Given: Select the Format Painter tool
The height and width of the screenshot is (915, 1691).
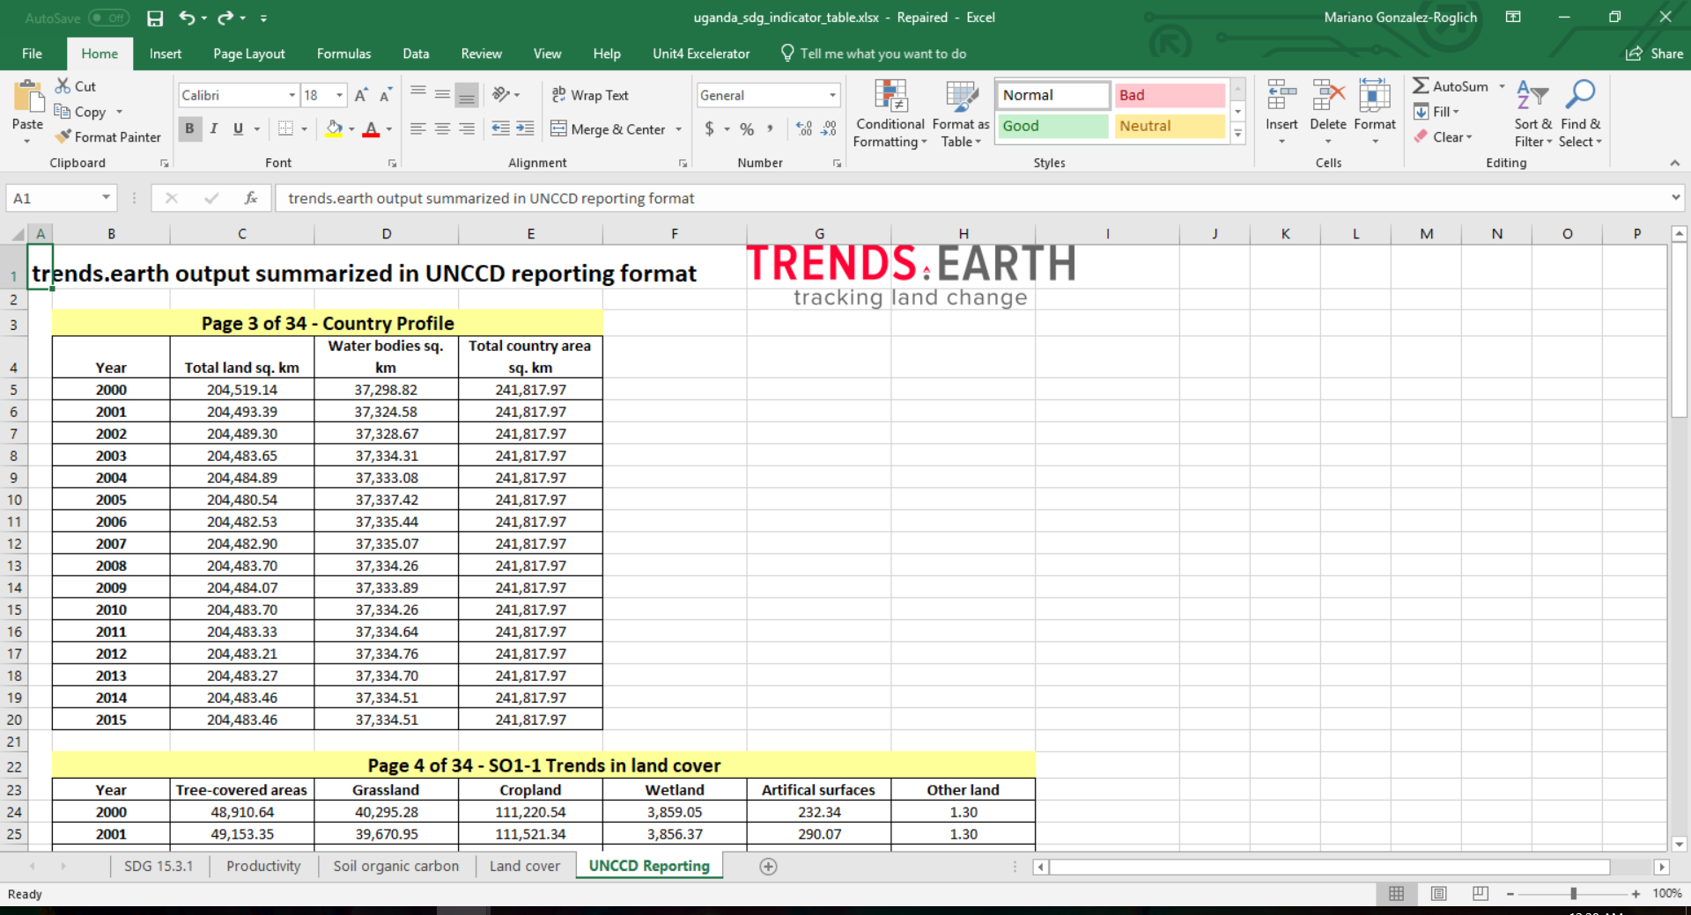Looking at the screenshot, I should [107, 136].
